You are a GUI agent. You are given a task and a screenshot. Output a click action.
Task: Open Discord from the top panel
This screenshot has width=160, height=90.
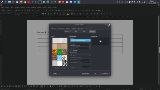coord(71,2)
